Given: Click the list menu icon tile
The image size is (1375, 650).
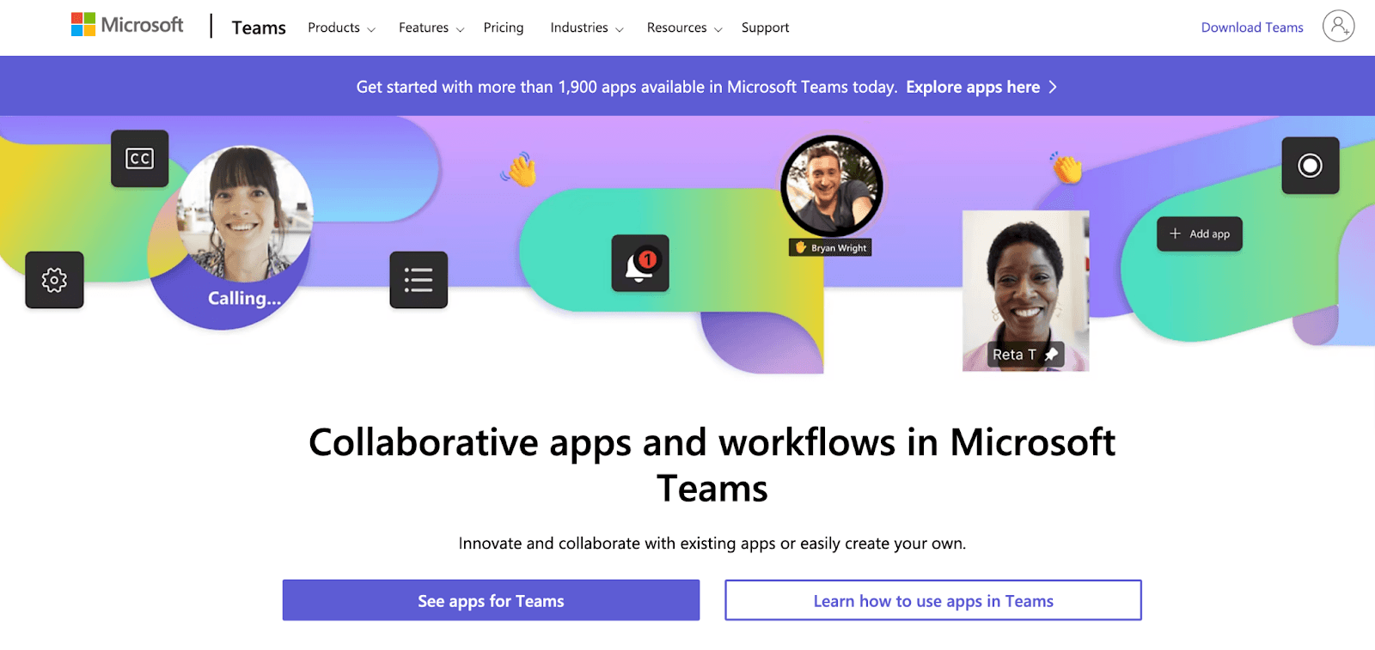Looking at the screenshot, I should click(419, 280).
